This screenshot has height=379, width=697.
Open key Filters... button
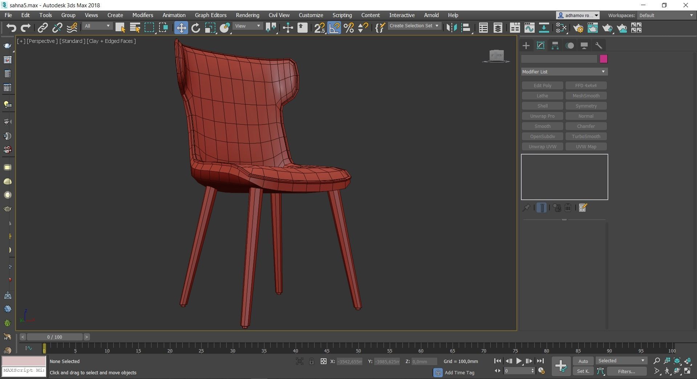(627, 371)
